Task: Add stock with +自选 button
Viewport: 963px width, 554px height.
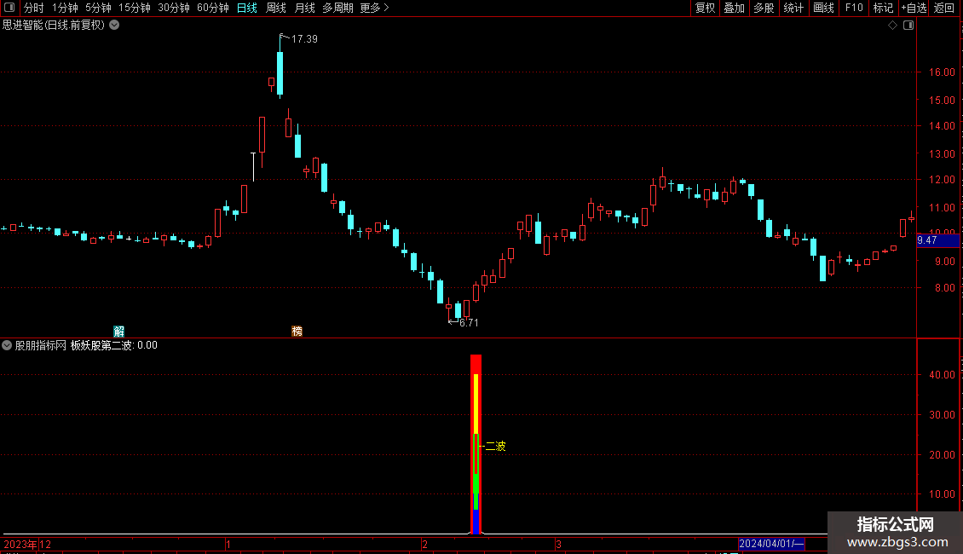Action: click(x=914, y=8)
